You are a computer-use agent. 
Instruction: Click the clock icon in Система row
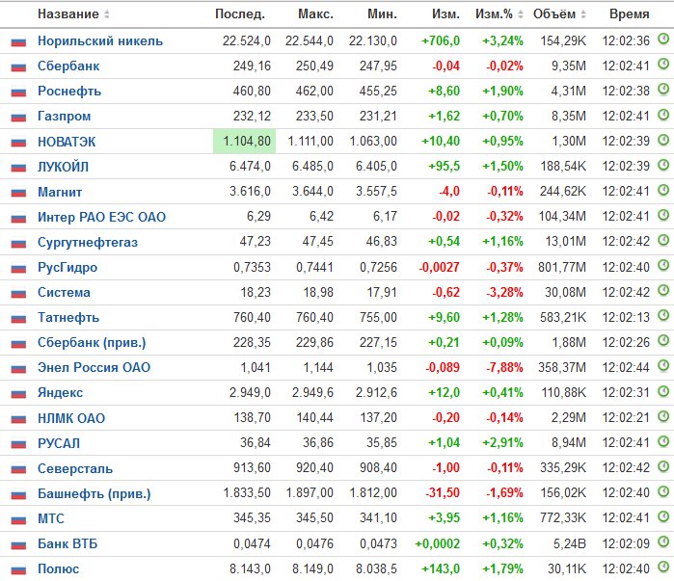(663, 290)
